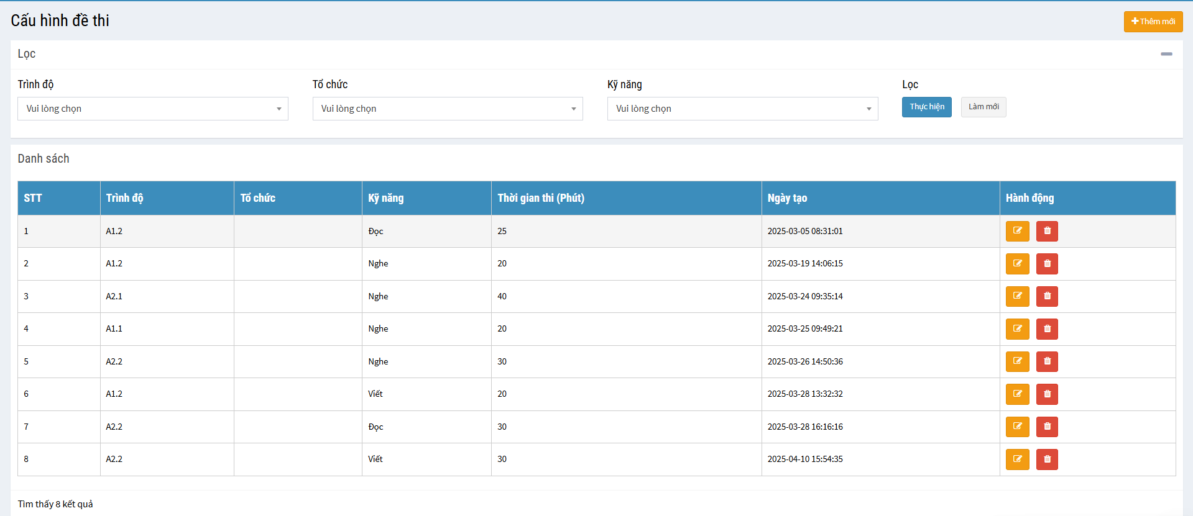This screenshot has height=516, width=1193.
Task: Click the Thực hiện filter button
Action: [x=926, y=107]
